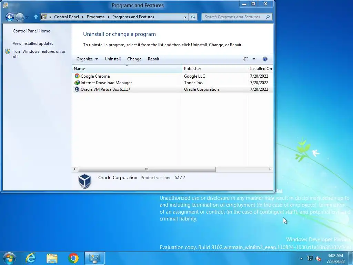Click the search magnifier icon
Screen dimensions: 353x265
click(268, 17)
